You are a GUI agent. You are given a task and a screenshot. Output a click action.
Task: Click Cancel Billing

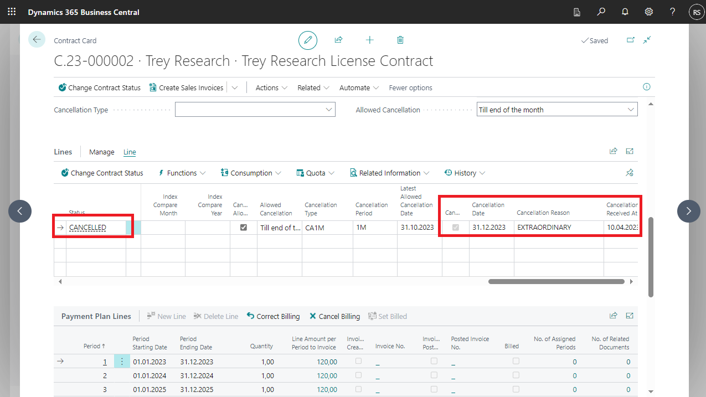[334, 316]
